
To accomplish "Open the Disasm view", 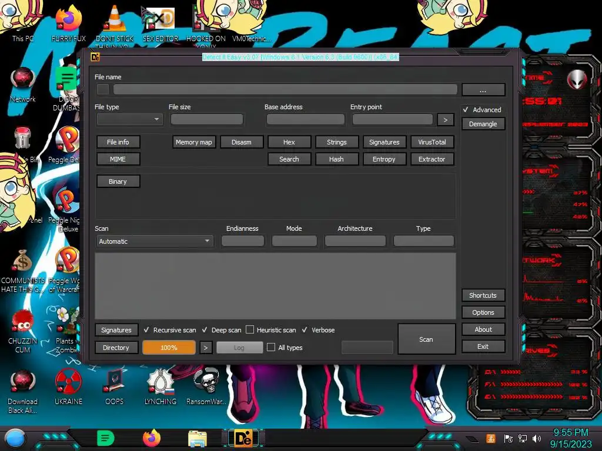I will (x=242, y=142).
